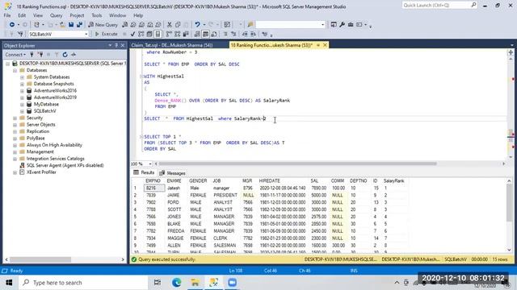Viewport: 517px width, 290px height.
Task: Select SQL Server Agent tree item
Action: pyautogui.click(x=65, y=165)
